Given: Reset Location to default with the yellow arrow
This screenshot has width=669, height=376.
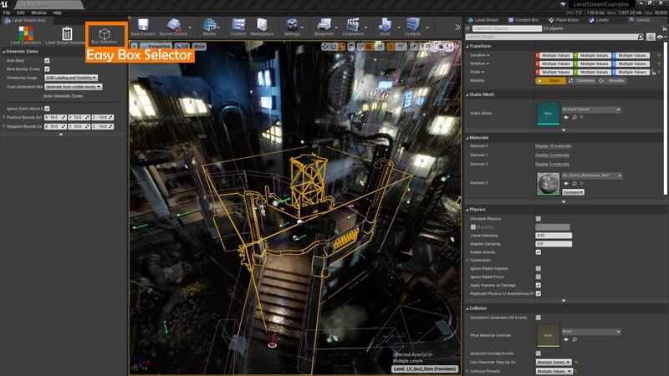Looking at the screenshot, I should (659, 55).
